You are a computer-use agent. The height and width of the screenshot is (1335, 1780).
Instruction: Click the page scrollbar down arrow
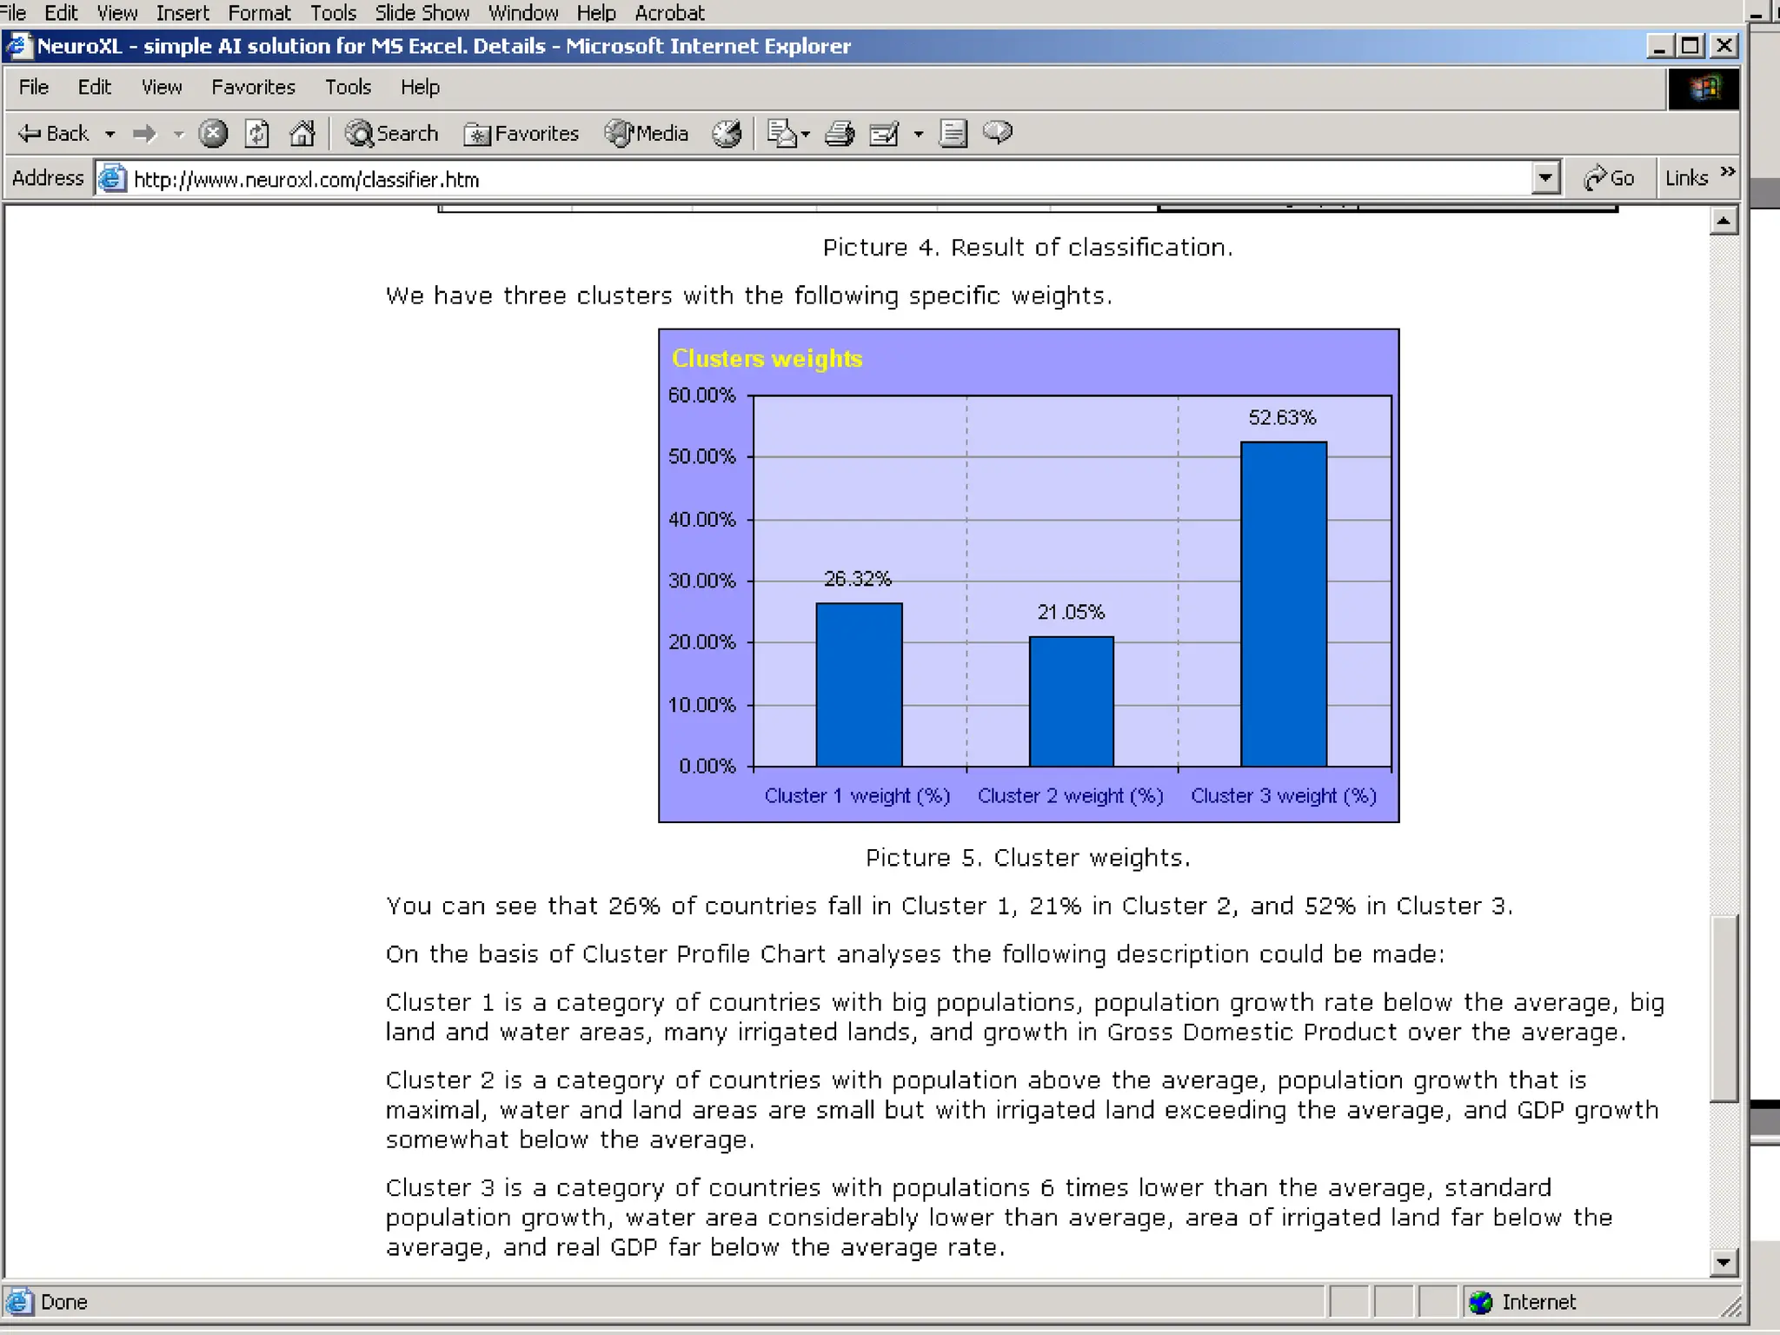pos(1723,1262)
